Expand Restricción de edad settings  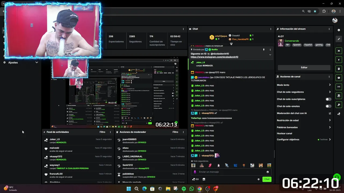[330, 120]
